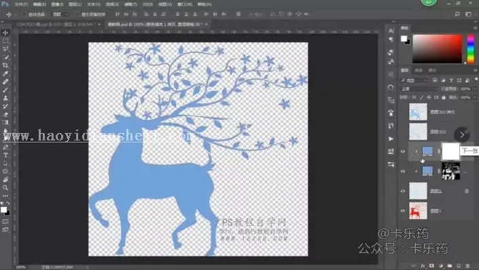
Task: Open the Character panel icon
Action: (x=391, y=31)
